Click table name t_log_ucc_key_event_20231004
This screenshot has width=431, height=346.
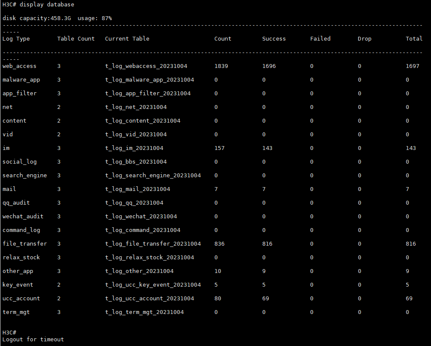153,285
